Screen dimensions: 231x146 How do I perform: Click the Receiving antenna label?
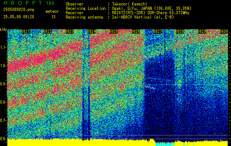point(84,17)
